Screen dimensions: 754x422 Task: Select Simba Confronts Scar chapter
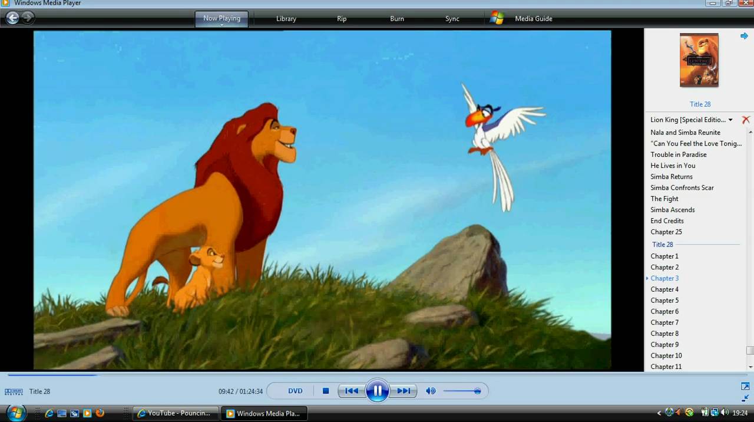click(x=682, y=188)
